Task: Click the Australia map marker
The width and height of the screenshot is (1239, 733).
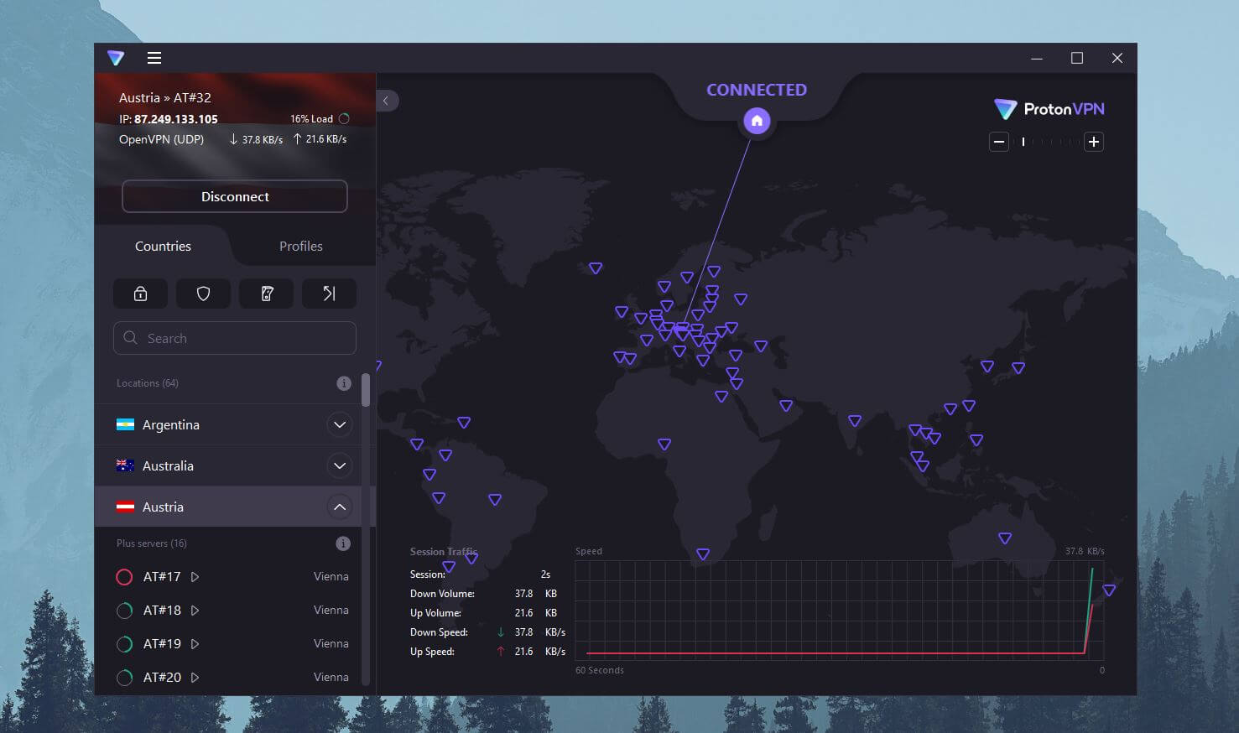Action: (x=1005, y=538)
